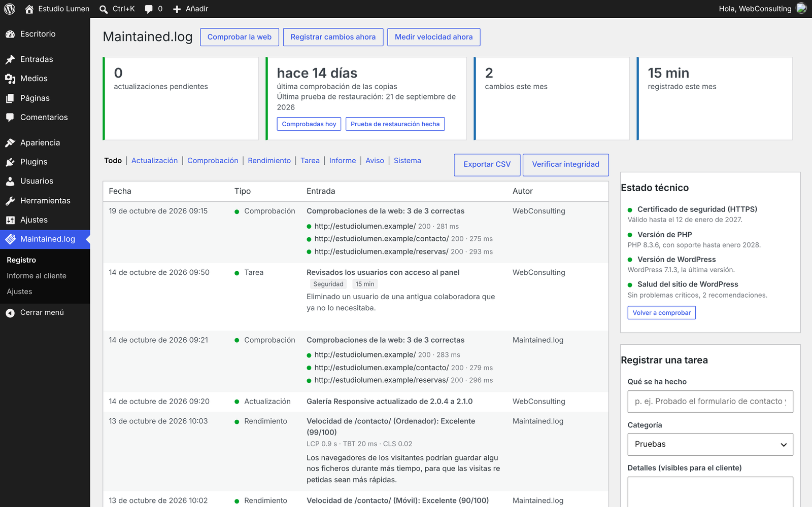812x507 pixels.
Task: Open the comments bubble in the admin bar
Action: point(149,9)
